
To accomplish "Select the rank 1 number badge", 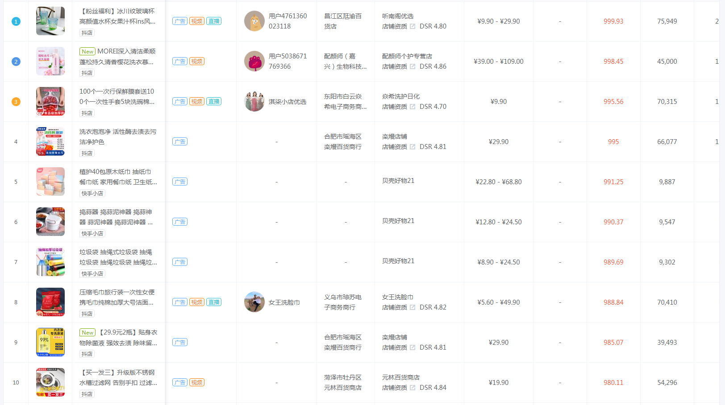I will coord(16,21).
